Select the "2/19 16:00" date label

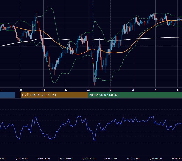[21, 158]
